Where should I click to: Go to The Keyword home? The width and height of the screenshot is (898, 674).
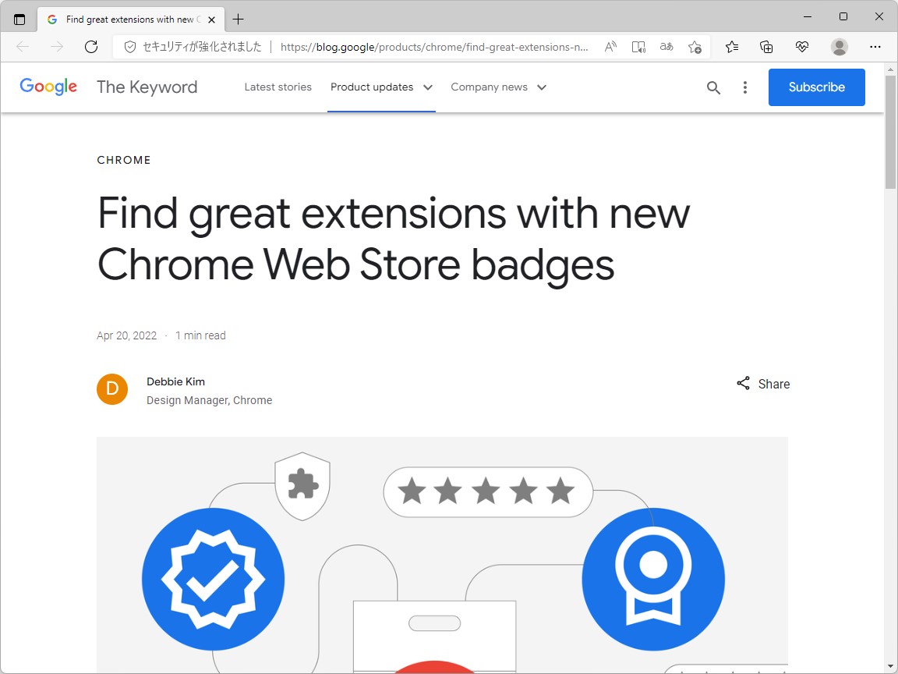click(147, 87)
